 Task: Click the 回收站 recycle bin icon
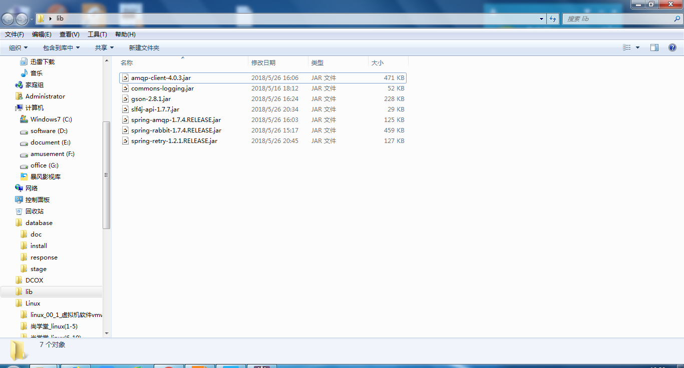click(x=19, y=211)
